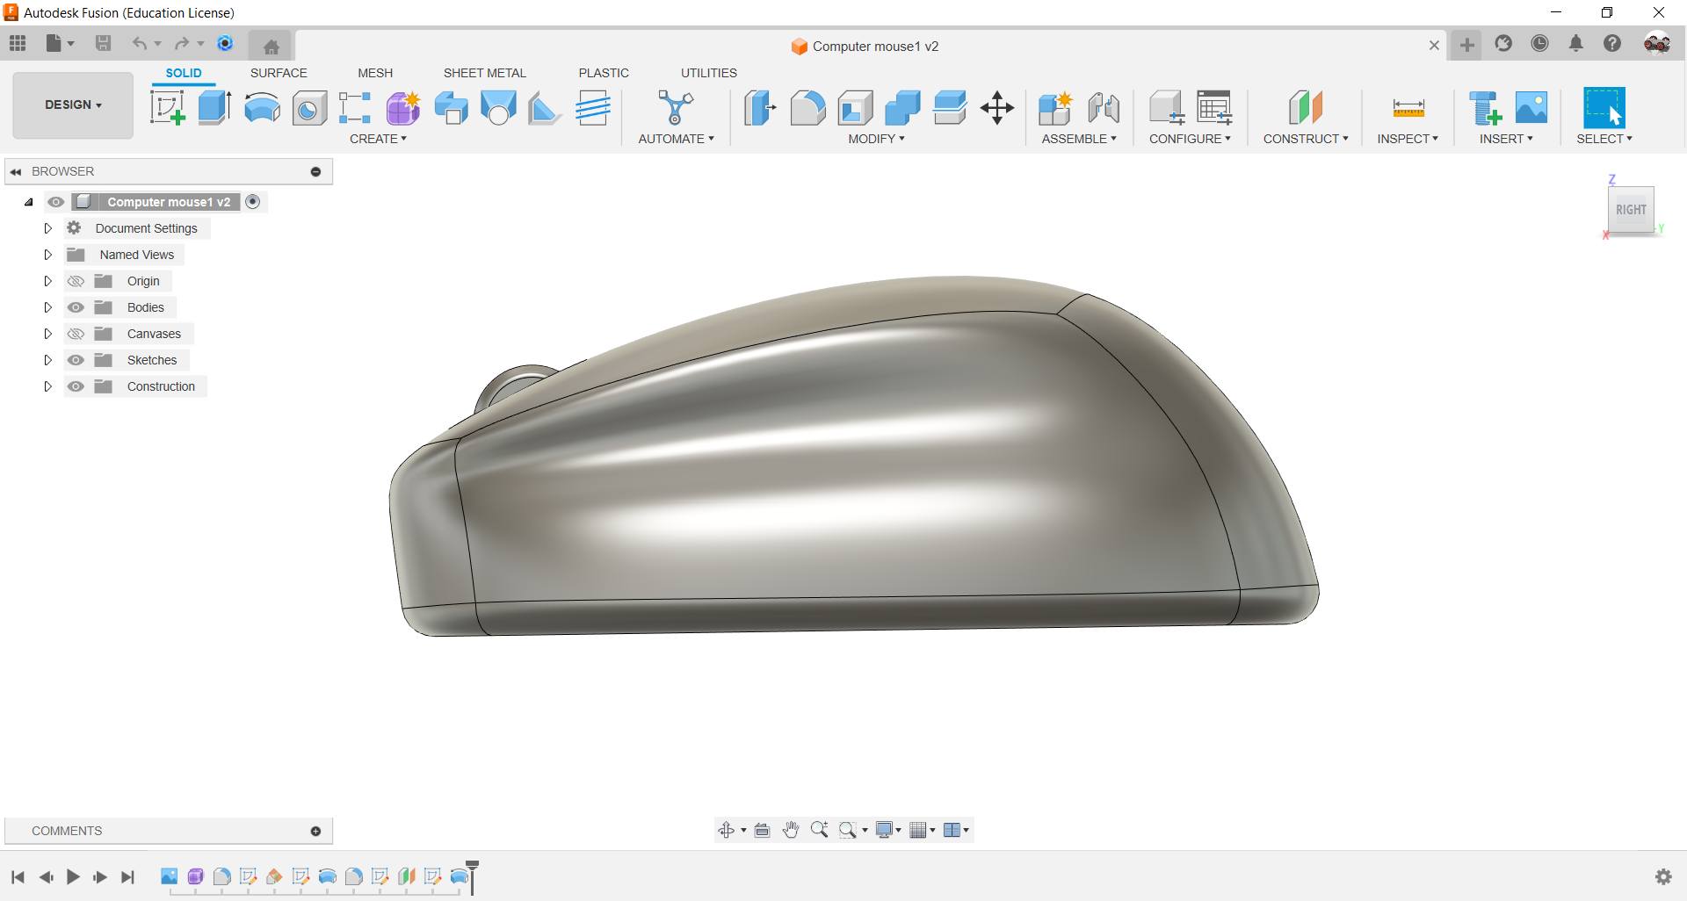The image size is (1687, 901).
Task: Activate the Shell tool
Action: (x=855, y=108)
